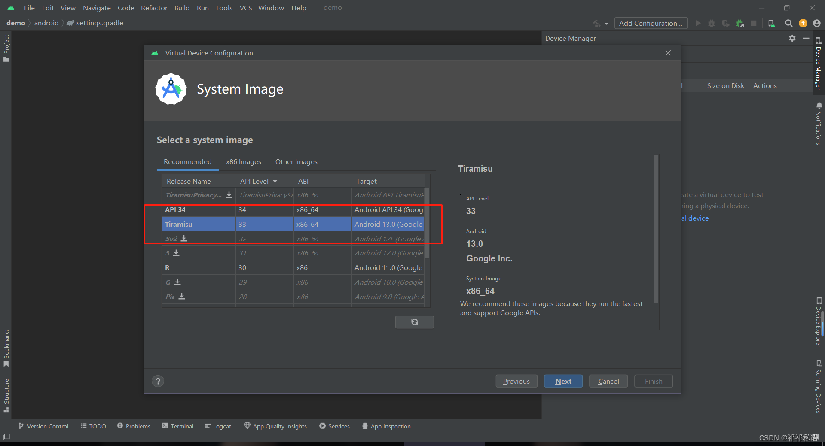The image size is (825, 446).
Task: Select the API 34 system image row
Action: (x=293, y=209)
